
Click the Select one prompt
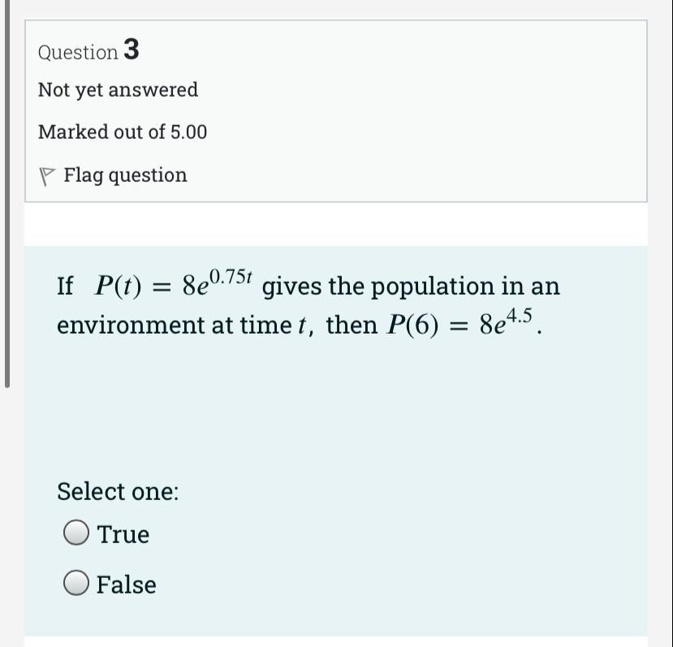point(118,491)
